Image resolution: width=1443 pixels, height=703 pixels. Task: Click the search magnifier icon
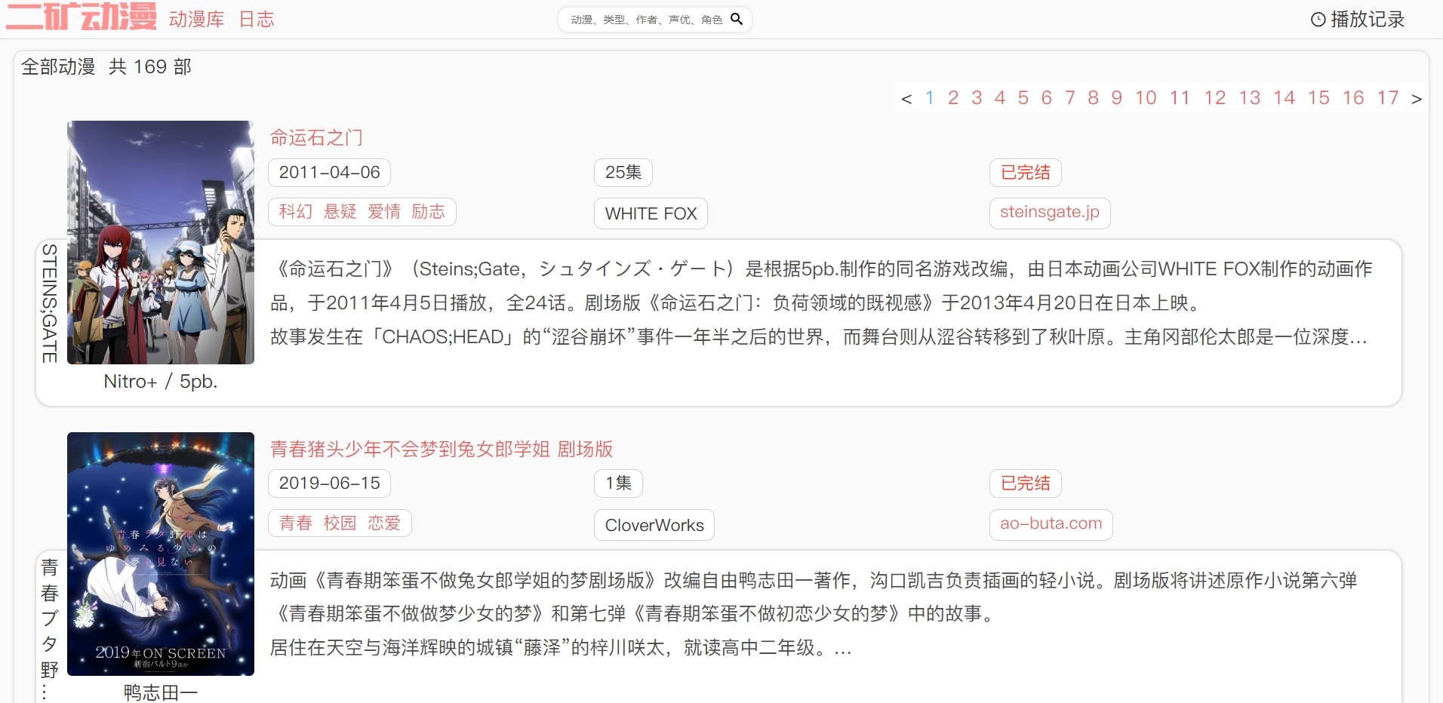pyautogui.click(x=737, y=19)
